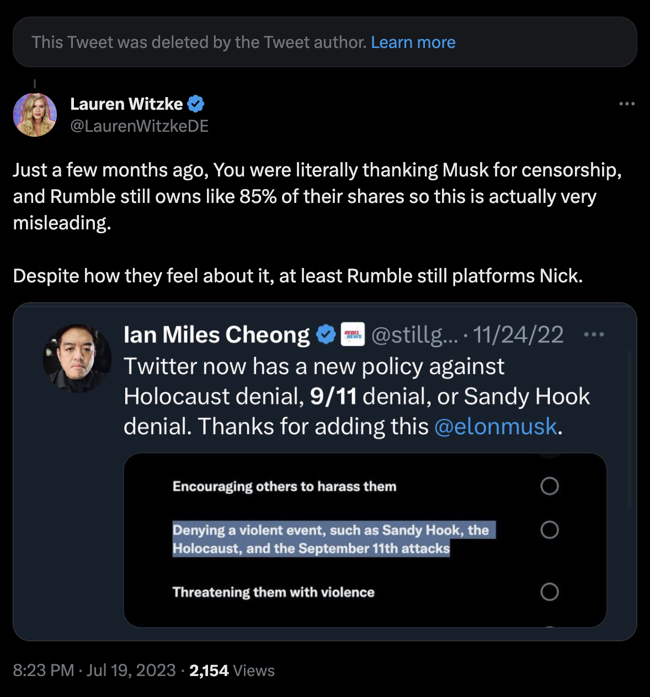Click Lauren Witzke's verified badge
The width and height of the screenshot is (650, 697).
pyautogui.click(x=196, y=104)
